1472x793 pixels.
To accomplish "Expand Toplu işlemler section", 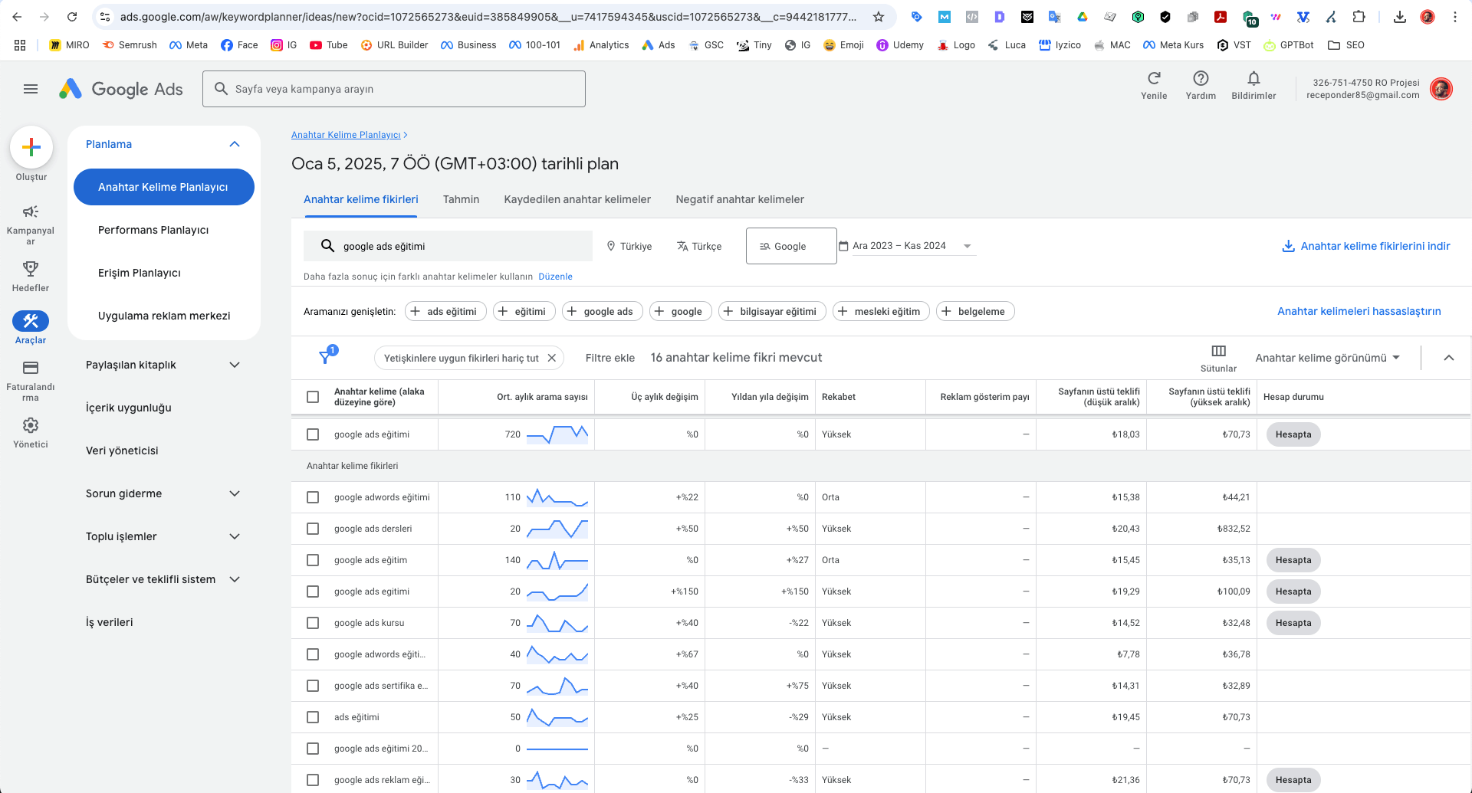I will coord(235,536).
